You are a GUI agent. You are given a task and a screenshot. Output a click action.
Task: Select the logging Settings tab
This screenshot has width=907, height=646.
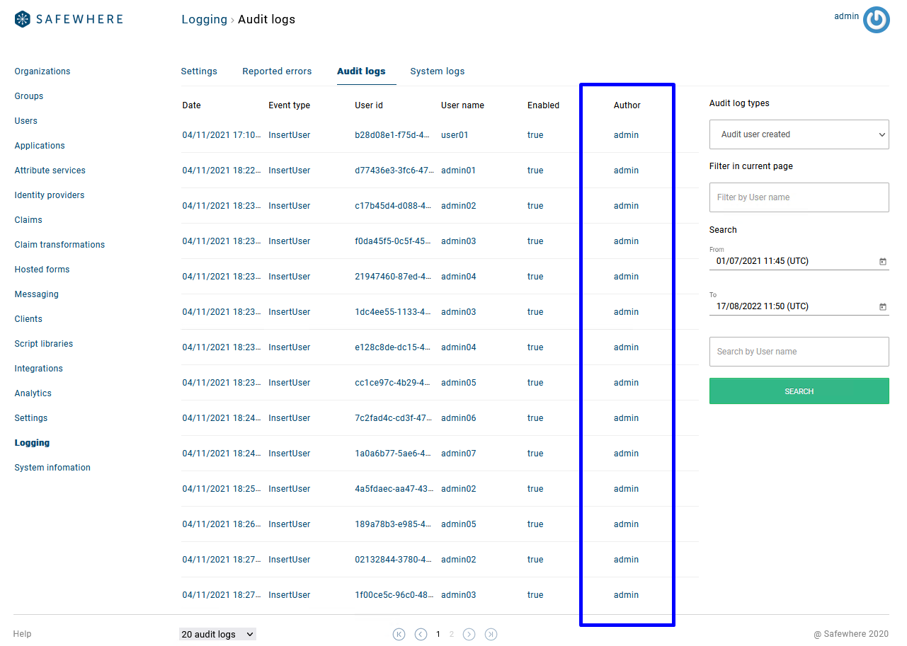(199, 71)
